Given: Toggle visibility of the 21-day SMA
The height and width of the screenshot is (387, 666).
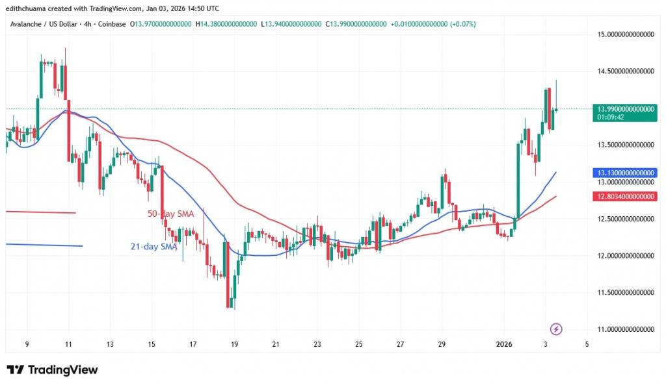Looking at the screenshot, I should click(153, 247).
